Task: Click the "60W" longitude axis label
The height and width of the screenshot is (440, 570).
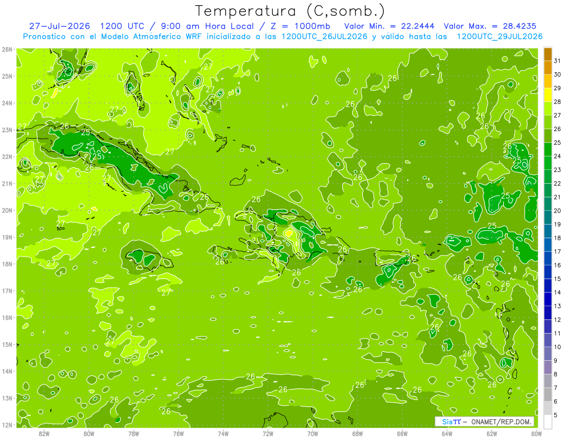Action: (x=536, y=433)
